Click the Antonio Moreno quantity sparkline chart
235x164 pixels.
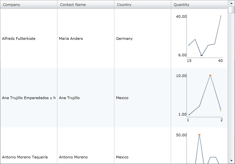204,148
